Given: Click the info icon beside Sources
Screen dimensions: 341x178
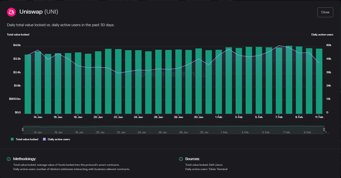Looking at the screenshot, I should point(181,159).
